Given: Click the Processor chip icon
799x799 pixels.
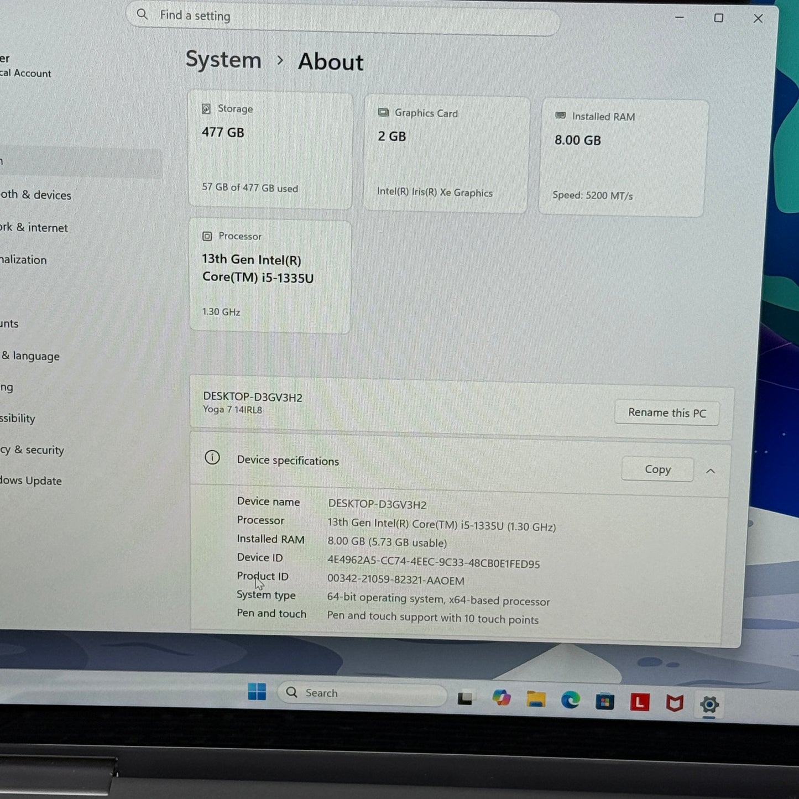Looking at the screenshot, I should click(x=207, y=236).
